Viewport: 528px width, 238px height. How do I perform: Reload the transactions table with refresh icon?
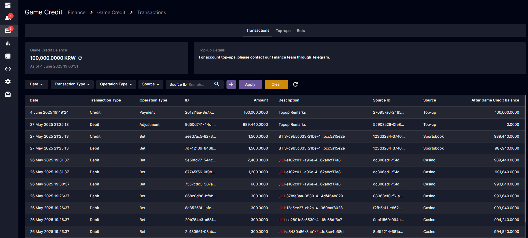[295, 84]
